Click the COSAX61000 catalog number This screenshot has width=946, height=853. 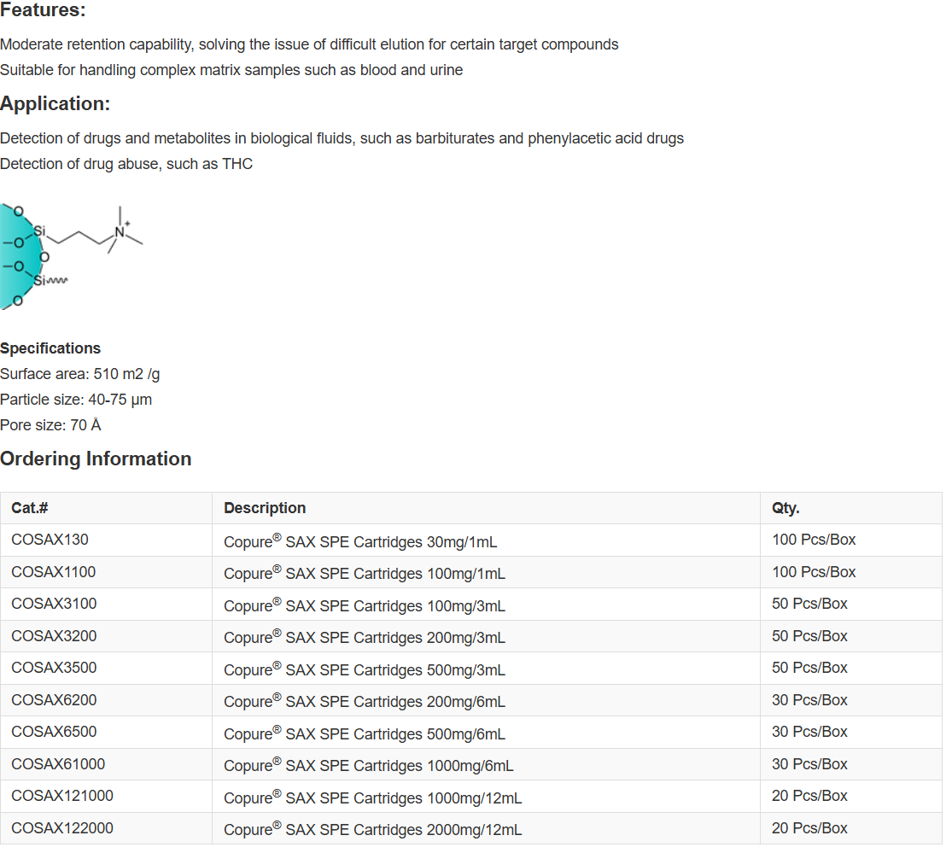(58, 764)
